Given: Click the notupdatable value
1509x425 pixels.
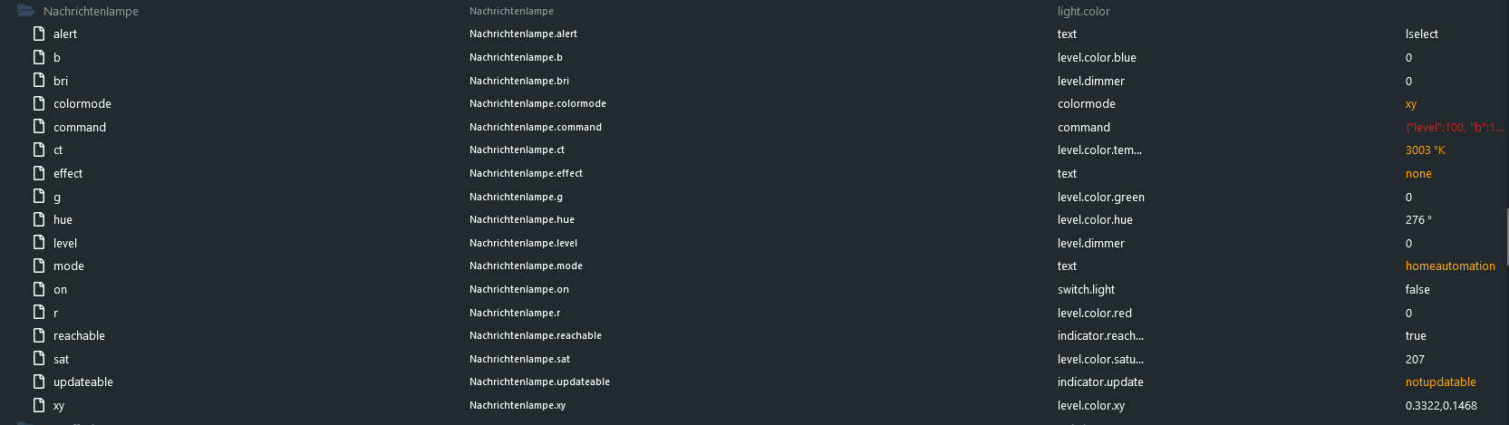Looking at the screenshot, I should coord(1440,382).
